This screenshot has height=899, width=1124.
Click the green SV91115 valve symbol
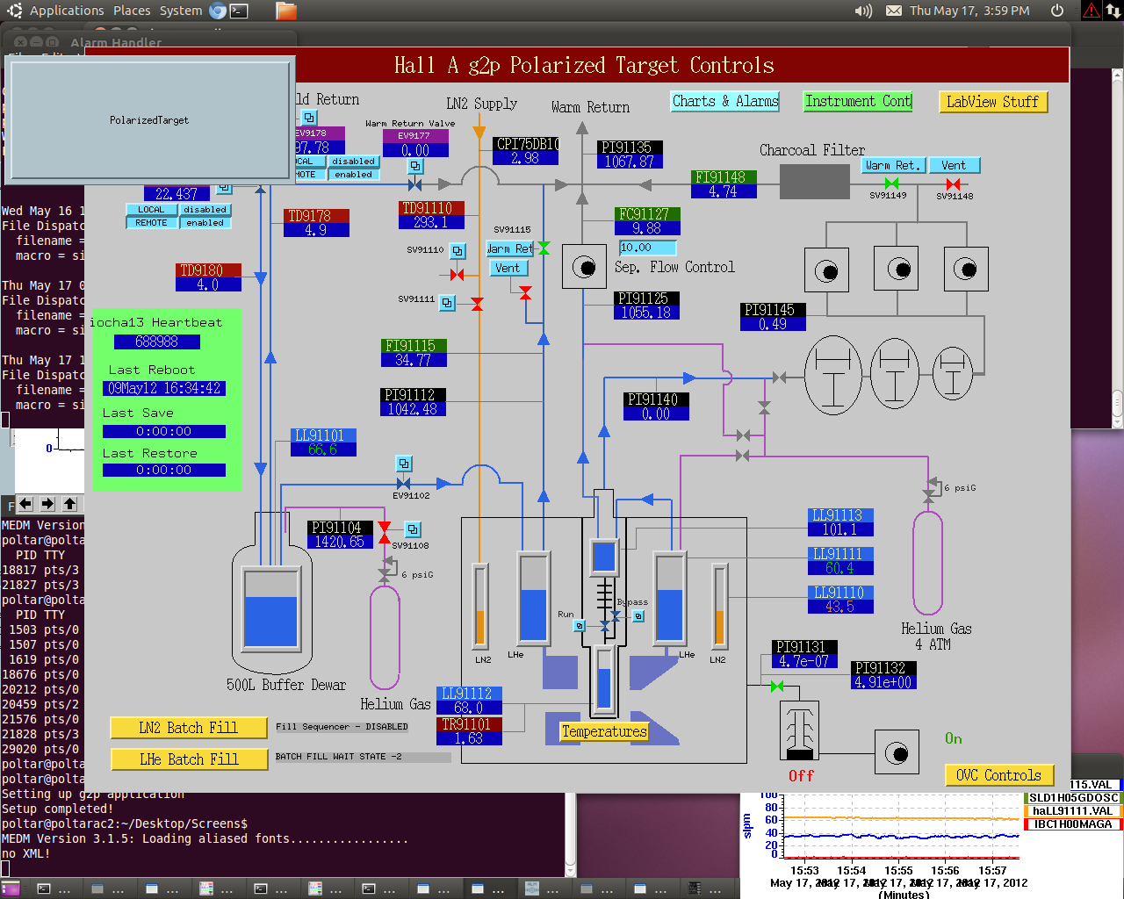pyautogui.click(x=544, y=248)
